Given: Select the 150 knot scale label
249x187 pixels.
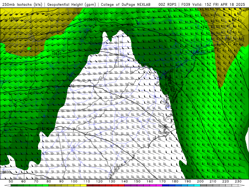Looking at the screenshot, I should [x=137, y=181].
